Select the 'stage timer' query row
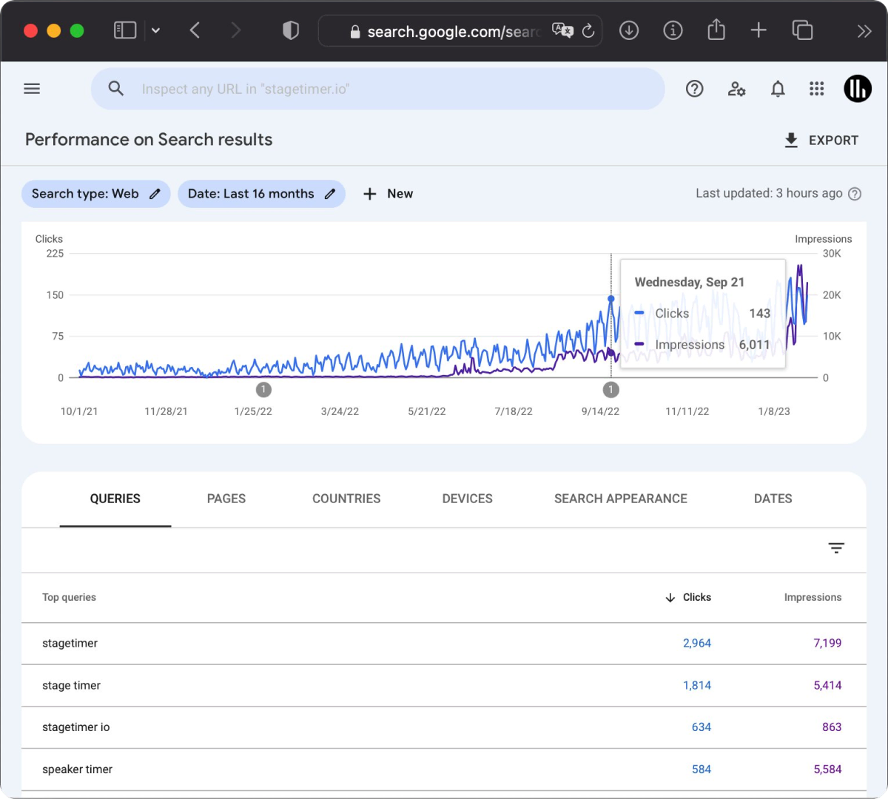The image size is (888, 799). coord(444,686)
